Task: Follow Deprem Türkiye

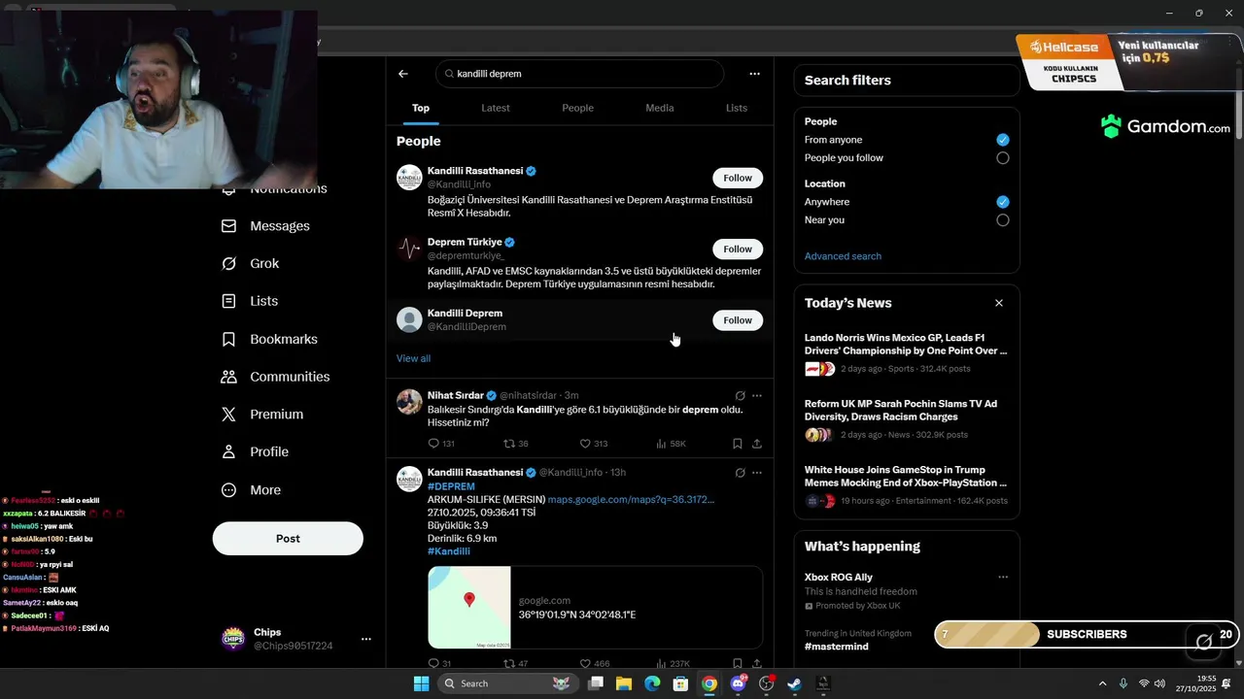Action: point(738,250)
